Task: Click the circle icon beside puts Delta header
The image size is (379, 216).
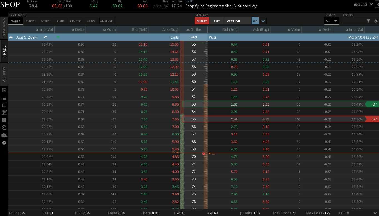Action: click(320, 30)
